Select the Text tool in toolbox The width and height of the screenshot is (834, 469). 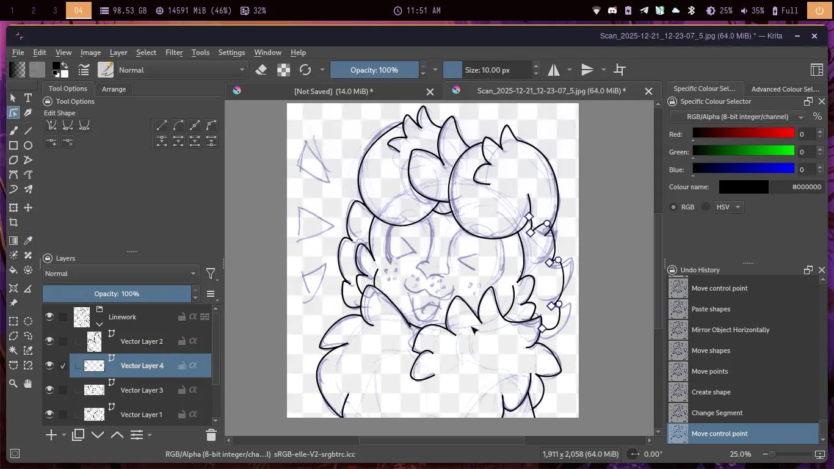click(28, 98)
